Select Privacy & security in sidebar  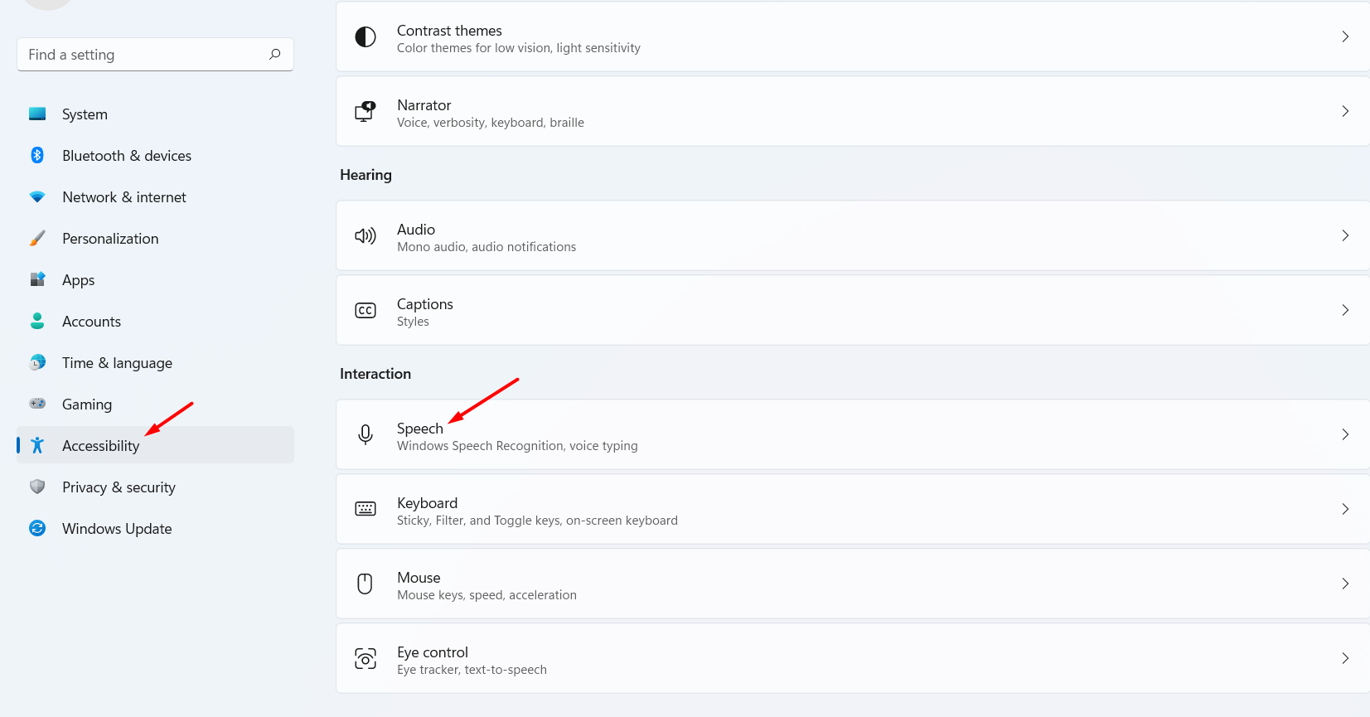[x=119, y=487]
